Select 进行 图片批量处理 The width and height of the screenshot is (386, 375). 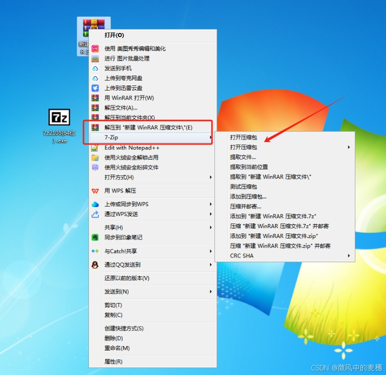152,58
